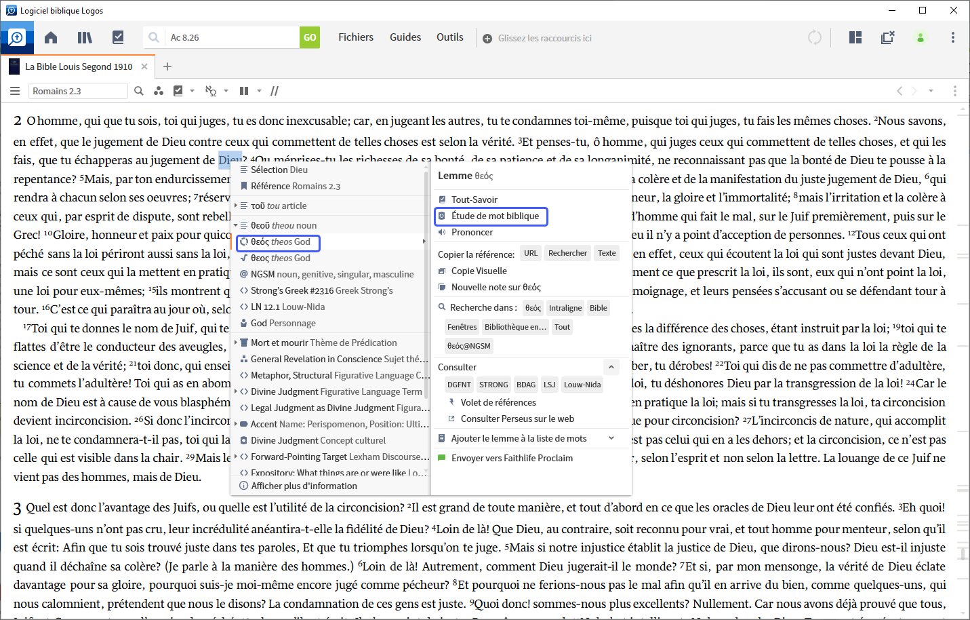Close the La Bible Louis Segond 1910 tab
Viewport: 970px width, 620px height.
click(144, 66)
